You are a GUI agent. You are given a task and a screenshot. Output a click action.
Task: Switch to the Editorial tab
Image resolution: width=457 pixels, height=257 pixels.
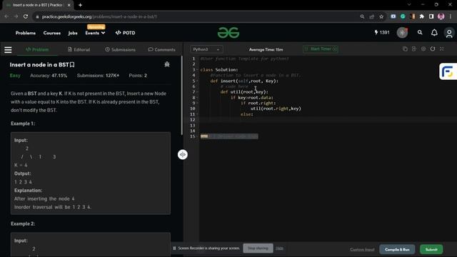pos(79,49)
